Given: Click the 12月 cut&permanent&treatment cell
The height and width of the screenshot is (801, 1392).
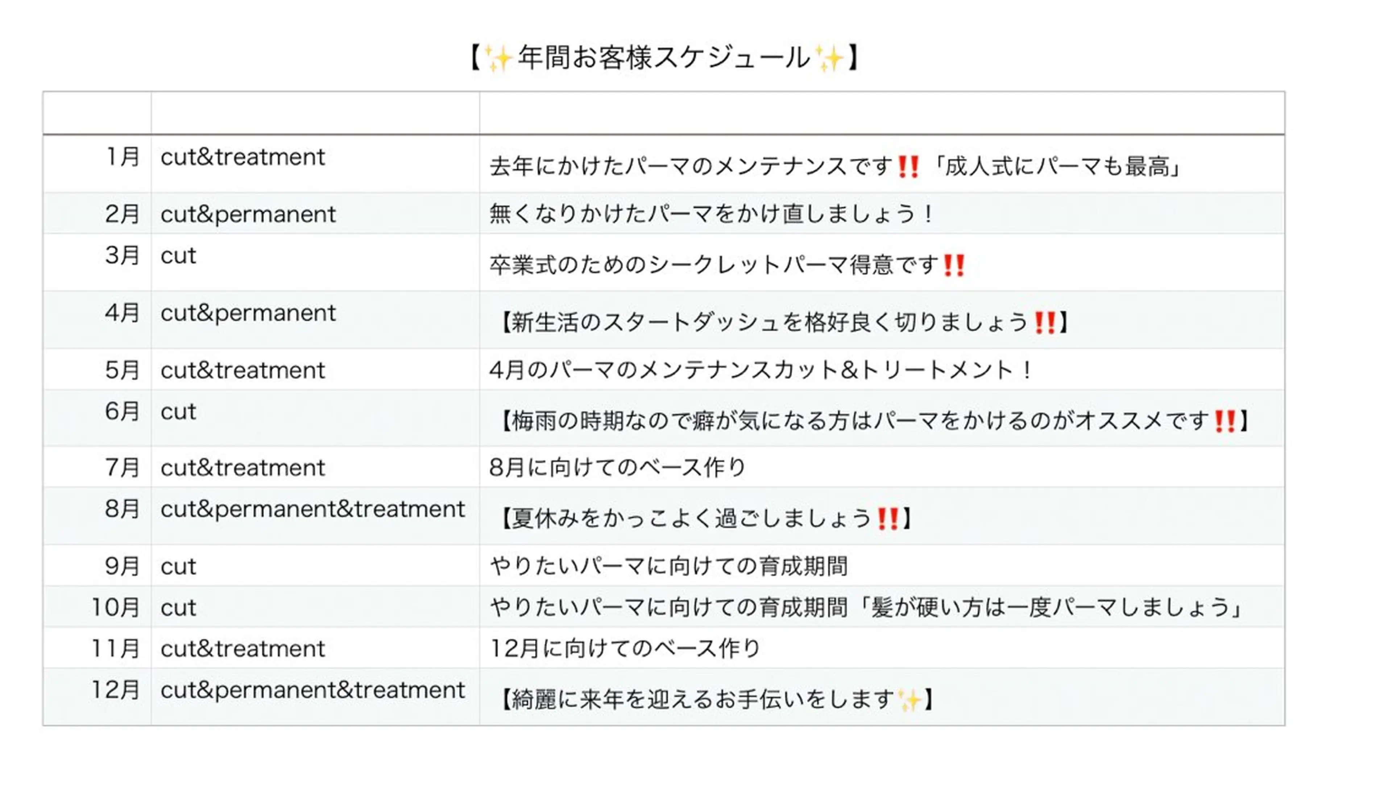Looking at the screenshot, I should (x=312, y=691).
